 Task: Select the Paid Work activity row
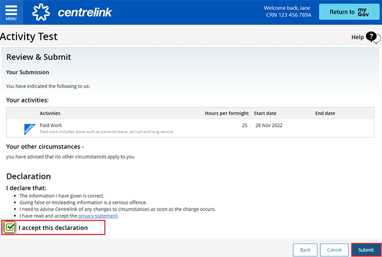pos(190,128)
